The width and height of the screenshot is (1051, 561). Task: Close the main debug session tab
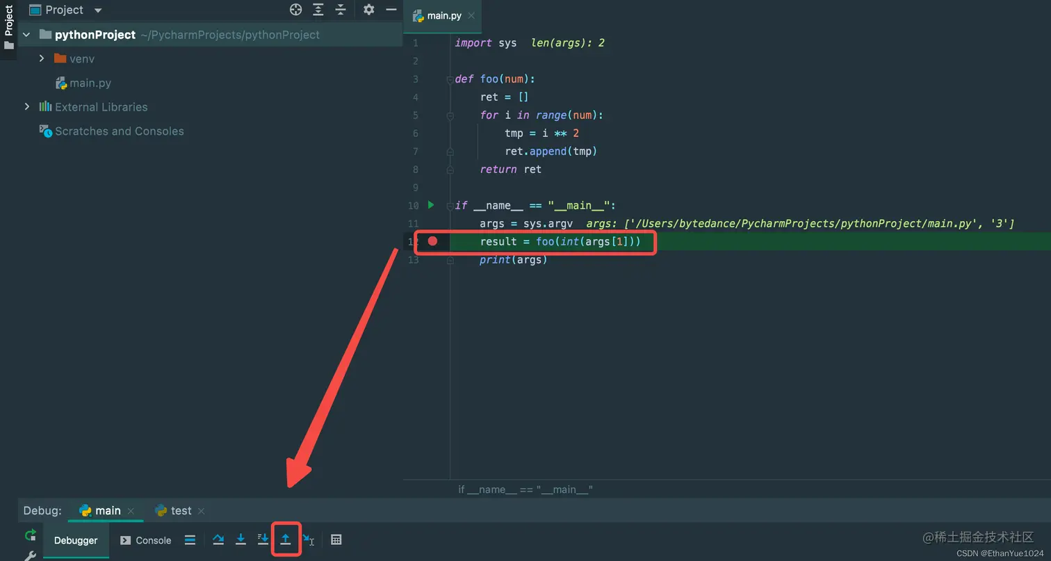[131, 511]
